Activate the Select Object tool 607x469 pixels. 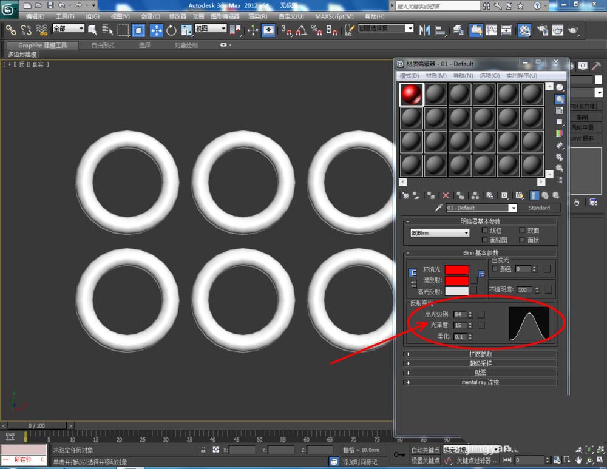(92, 30)
